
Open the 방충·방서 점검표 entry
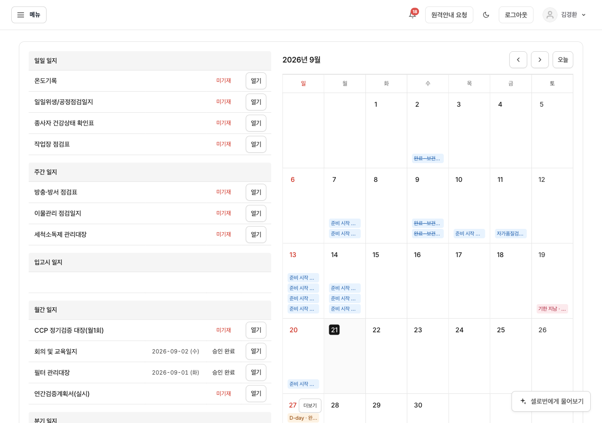(256, 192)
